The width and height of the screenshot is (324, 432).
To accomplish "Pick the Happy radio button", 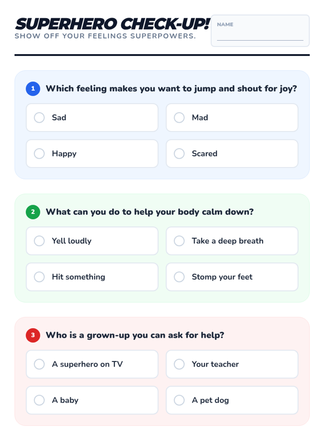I will tap(39, 154).
